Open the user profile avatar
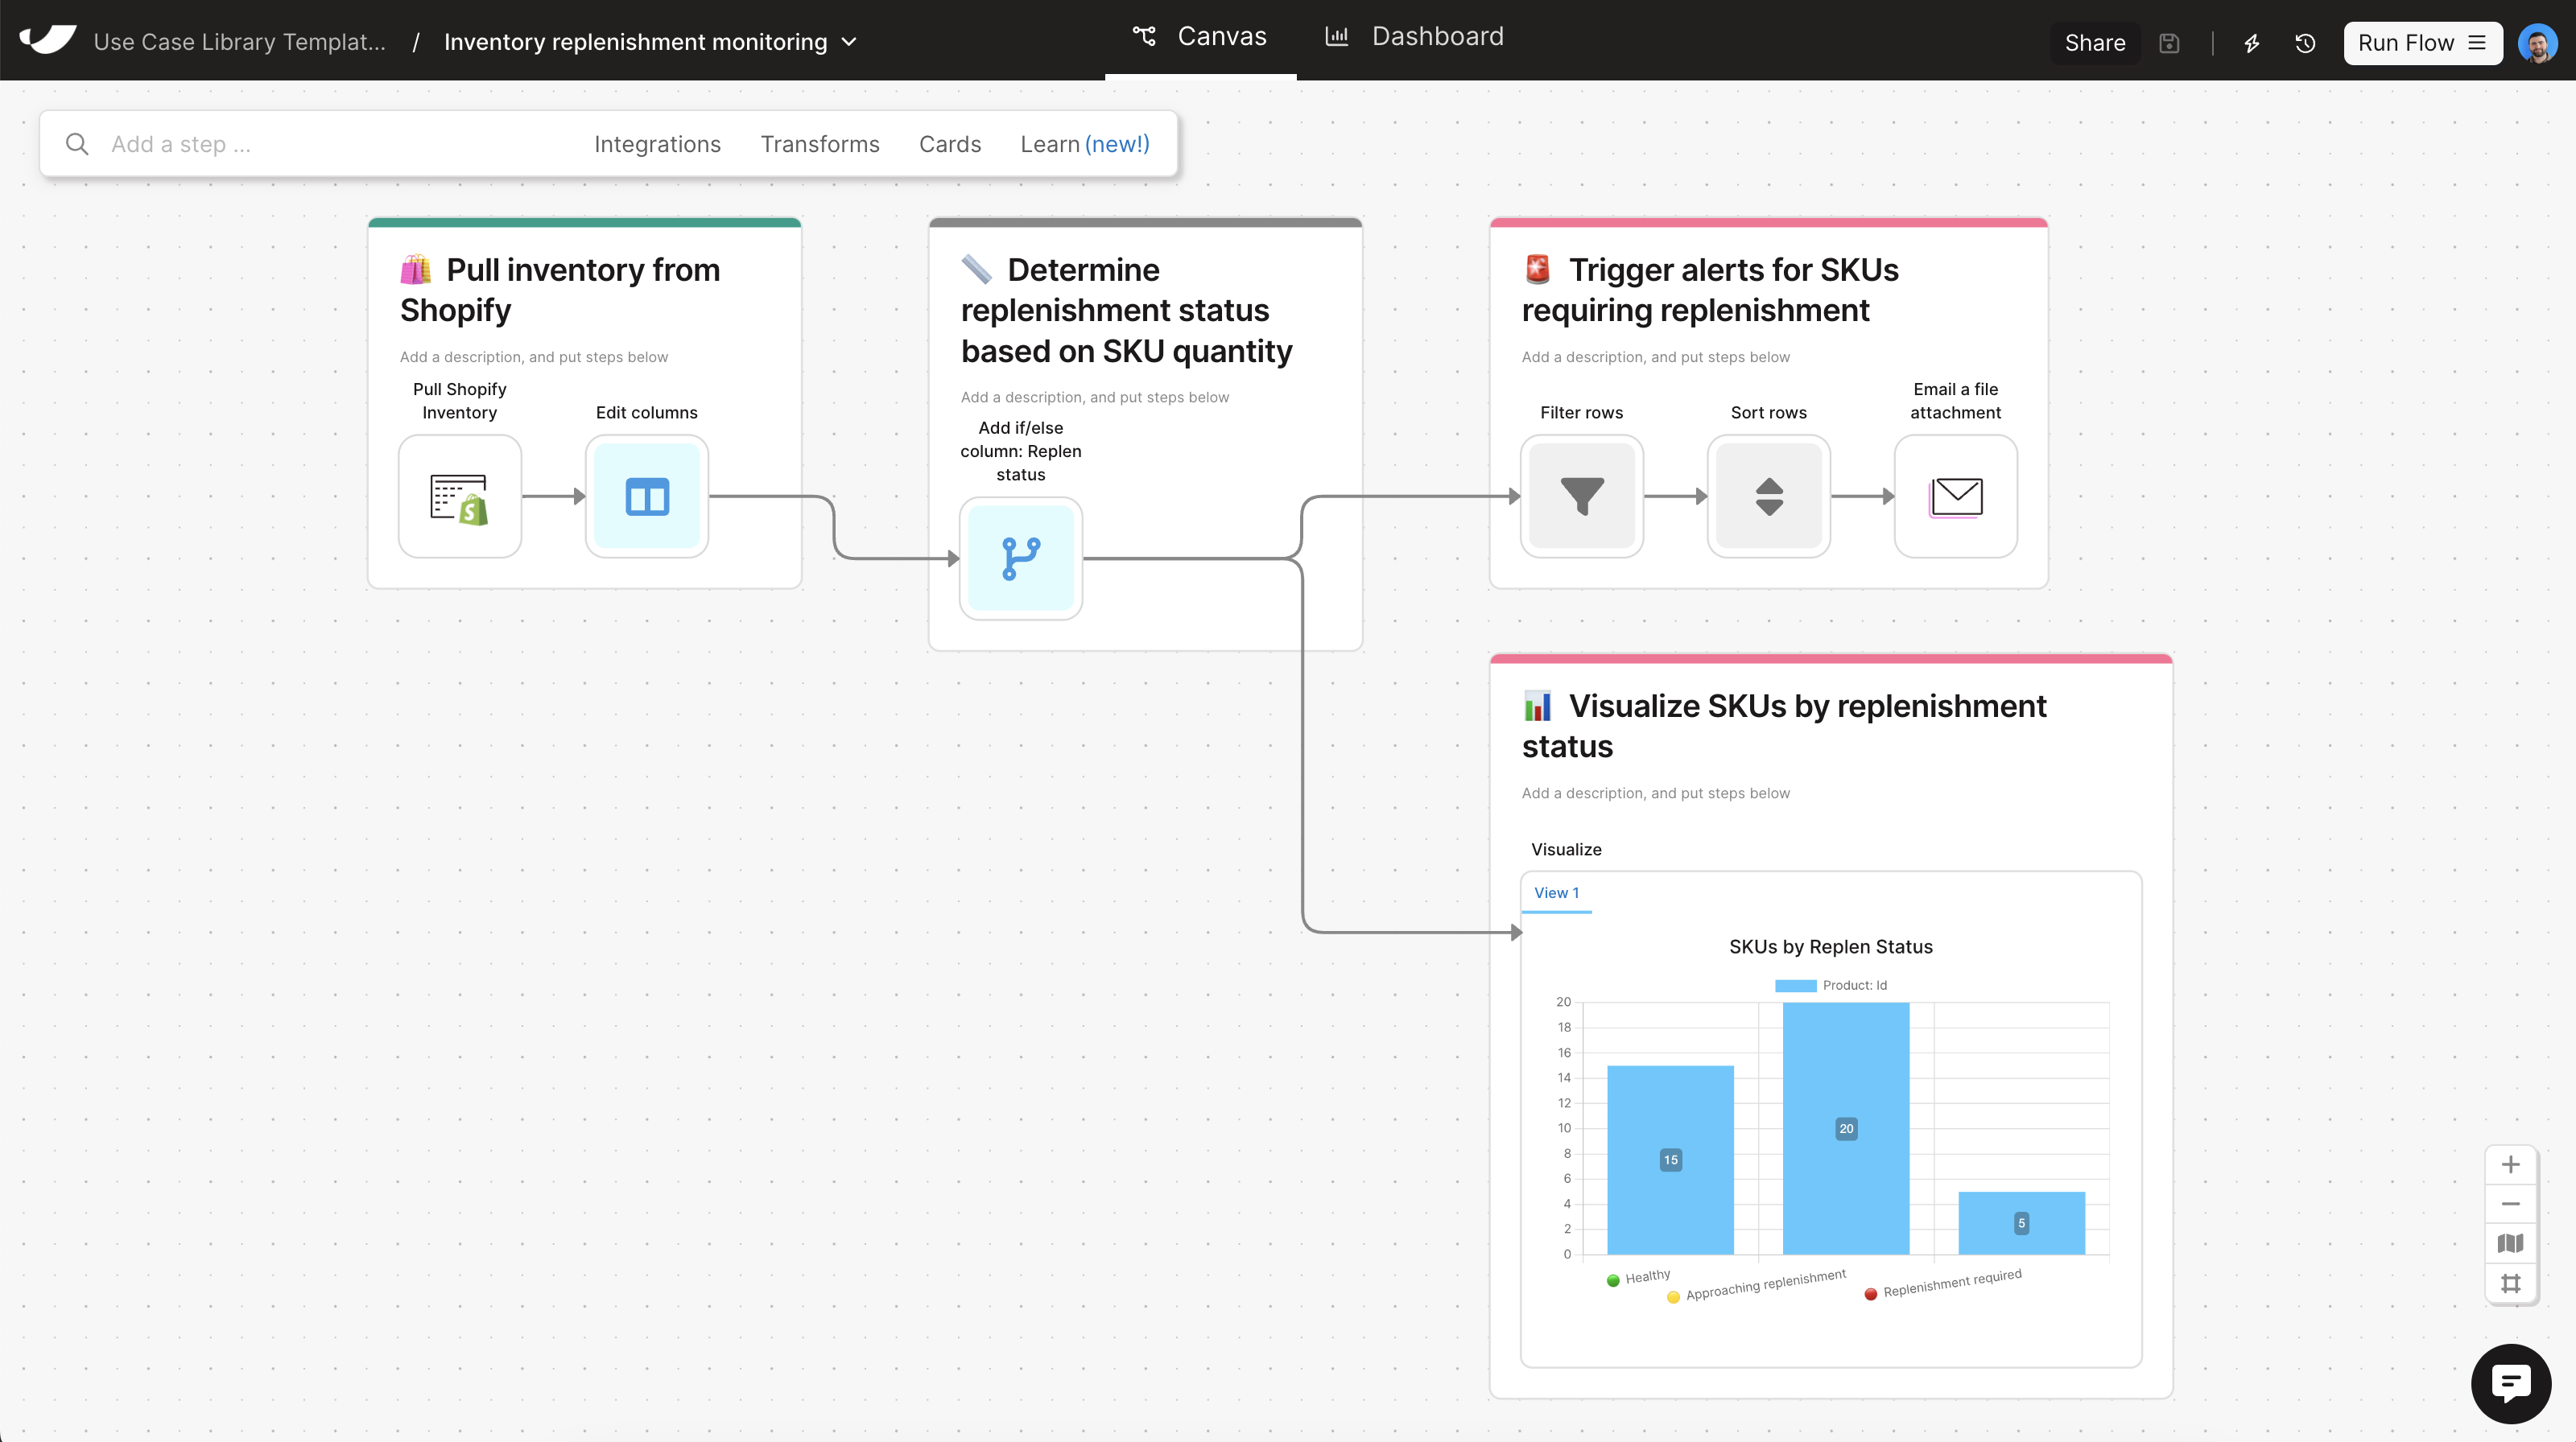Image resolution: width=2576 pixels, height=1442 pixels. (x=2538, y=43)
